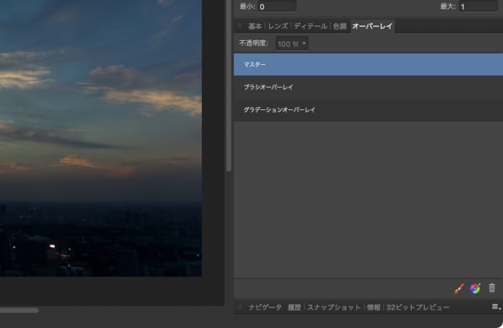Select the ディテール tab
503x328 pixels.
tap(310, 26)
